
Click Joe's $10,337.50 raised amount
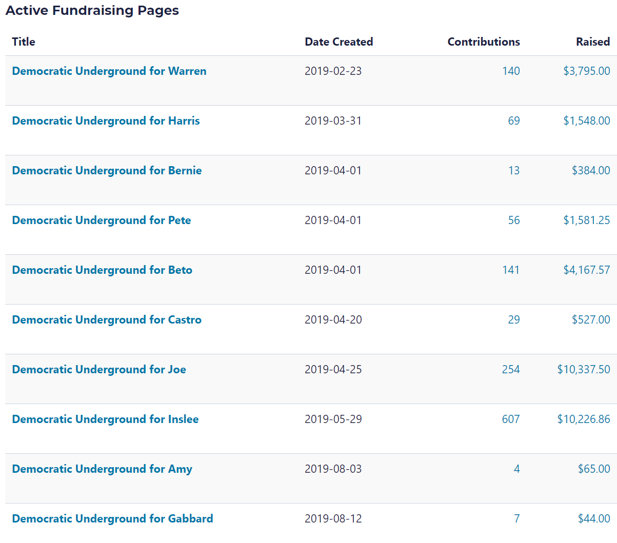(583, 370)
